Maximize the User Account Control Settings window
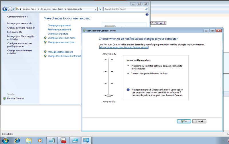The width and height of the screenshot is (229, 144). coord(212,31)
